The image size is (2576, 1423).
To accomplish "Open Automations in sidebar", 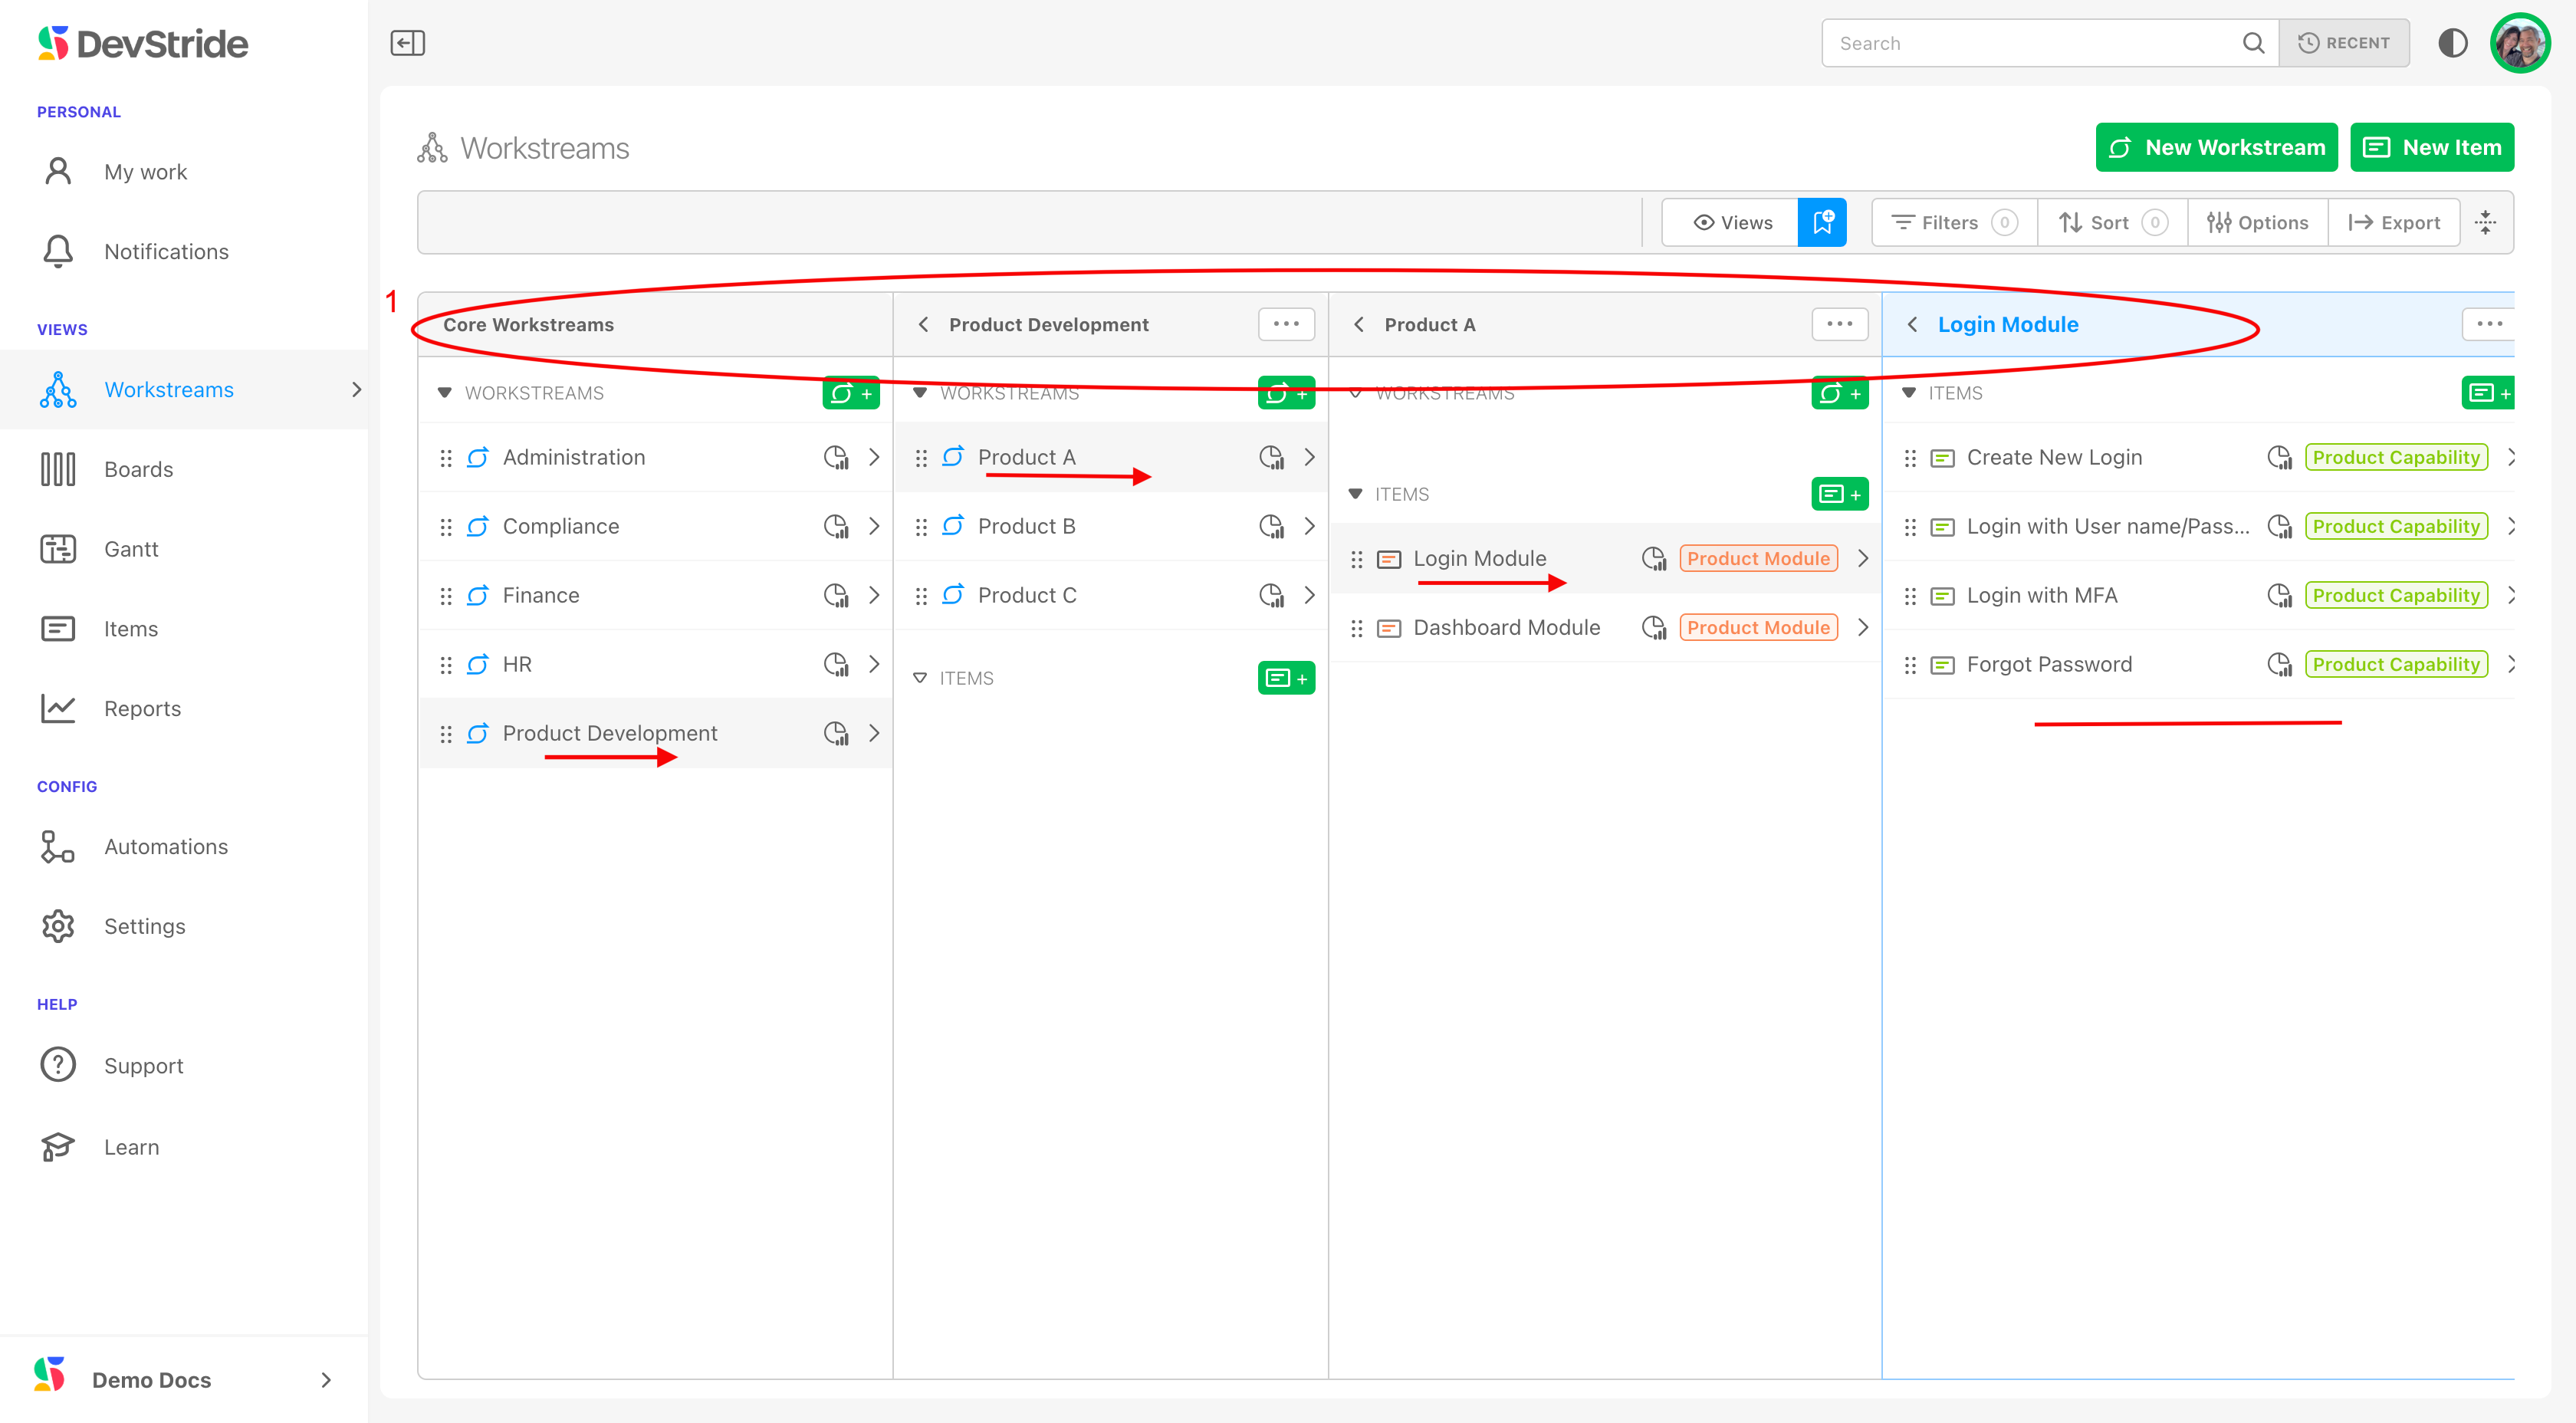I will pyautogui.click(x=166, y=847).
